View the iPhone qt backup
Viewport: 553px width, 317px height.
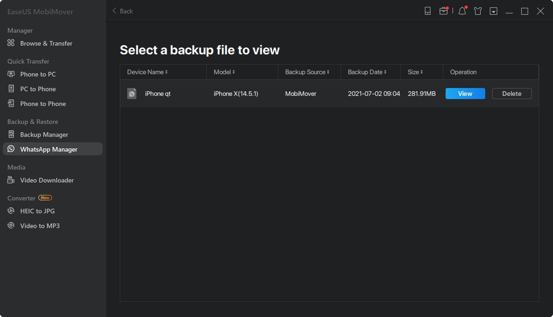465,94
